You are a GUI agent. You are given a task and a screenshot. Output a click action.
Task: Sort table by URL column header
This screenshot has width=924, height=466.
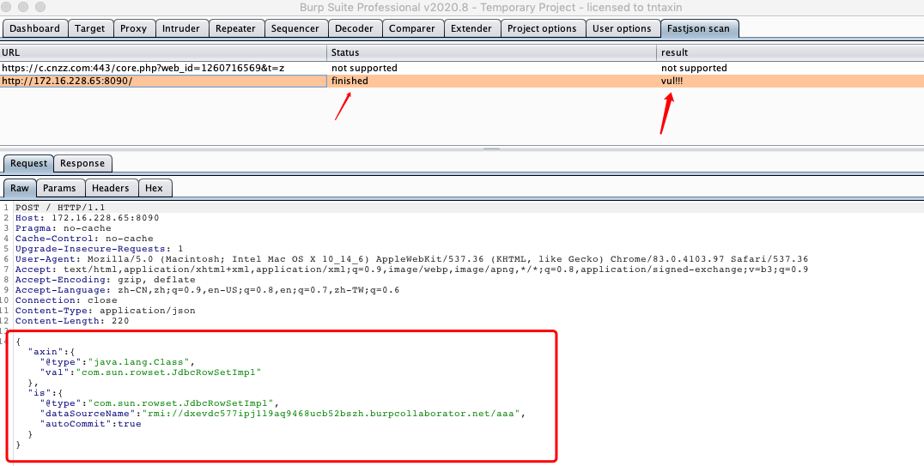click(x=163, y=52)
